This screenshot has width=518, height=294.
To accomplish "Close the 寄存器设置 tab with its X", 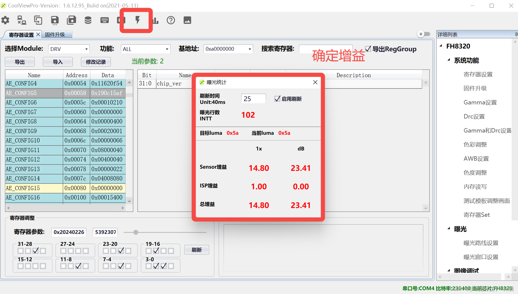I will tap(38, 34).
